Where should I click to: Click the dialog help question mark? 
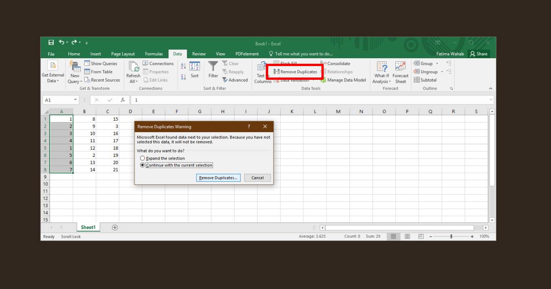249,127
